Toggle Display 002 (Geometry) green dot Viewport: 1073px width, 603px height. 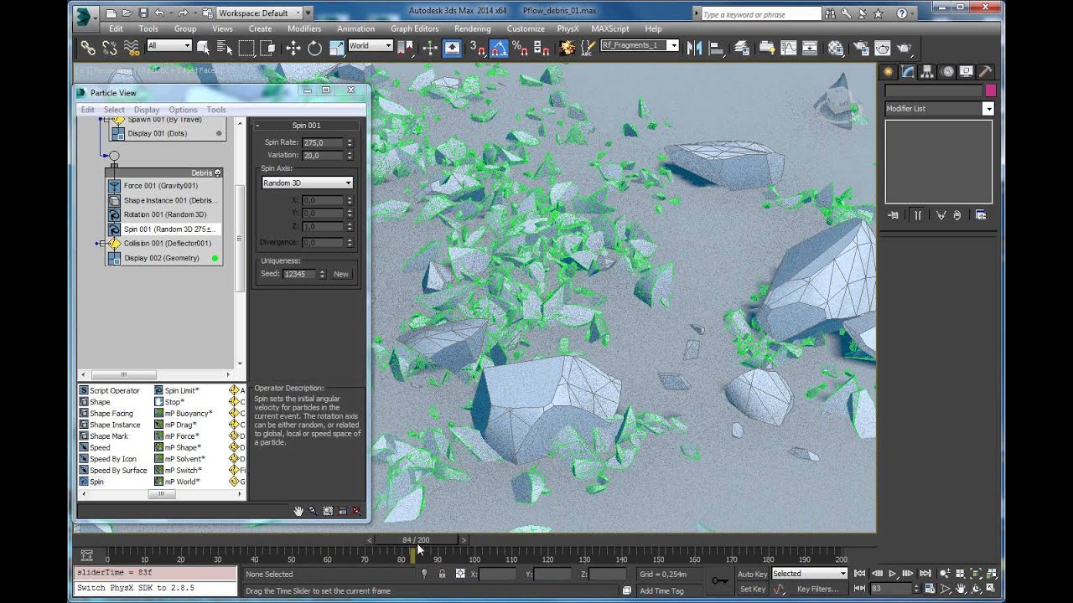[215, 258]
